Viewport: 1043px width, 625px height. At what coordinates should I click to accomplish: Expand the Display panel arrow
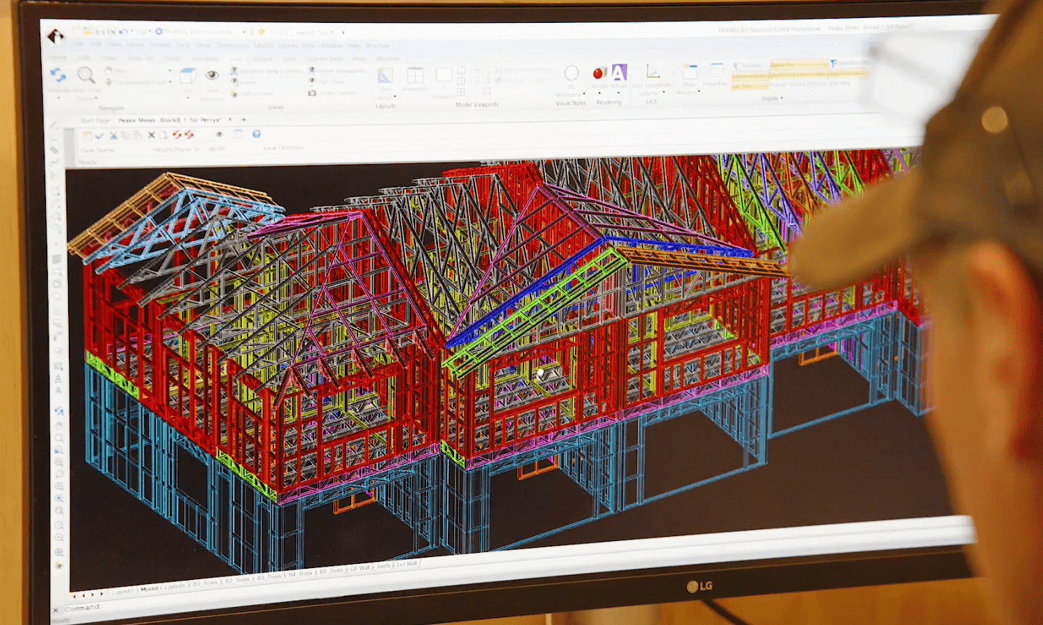click(x=782, y=99)
